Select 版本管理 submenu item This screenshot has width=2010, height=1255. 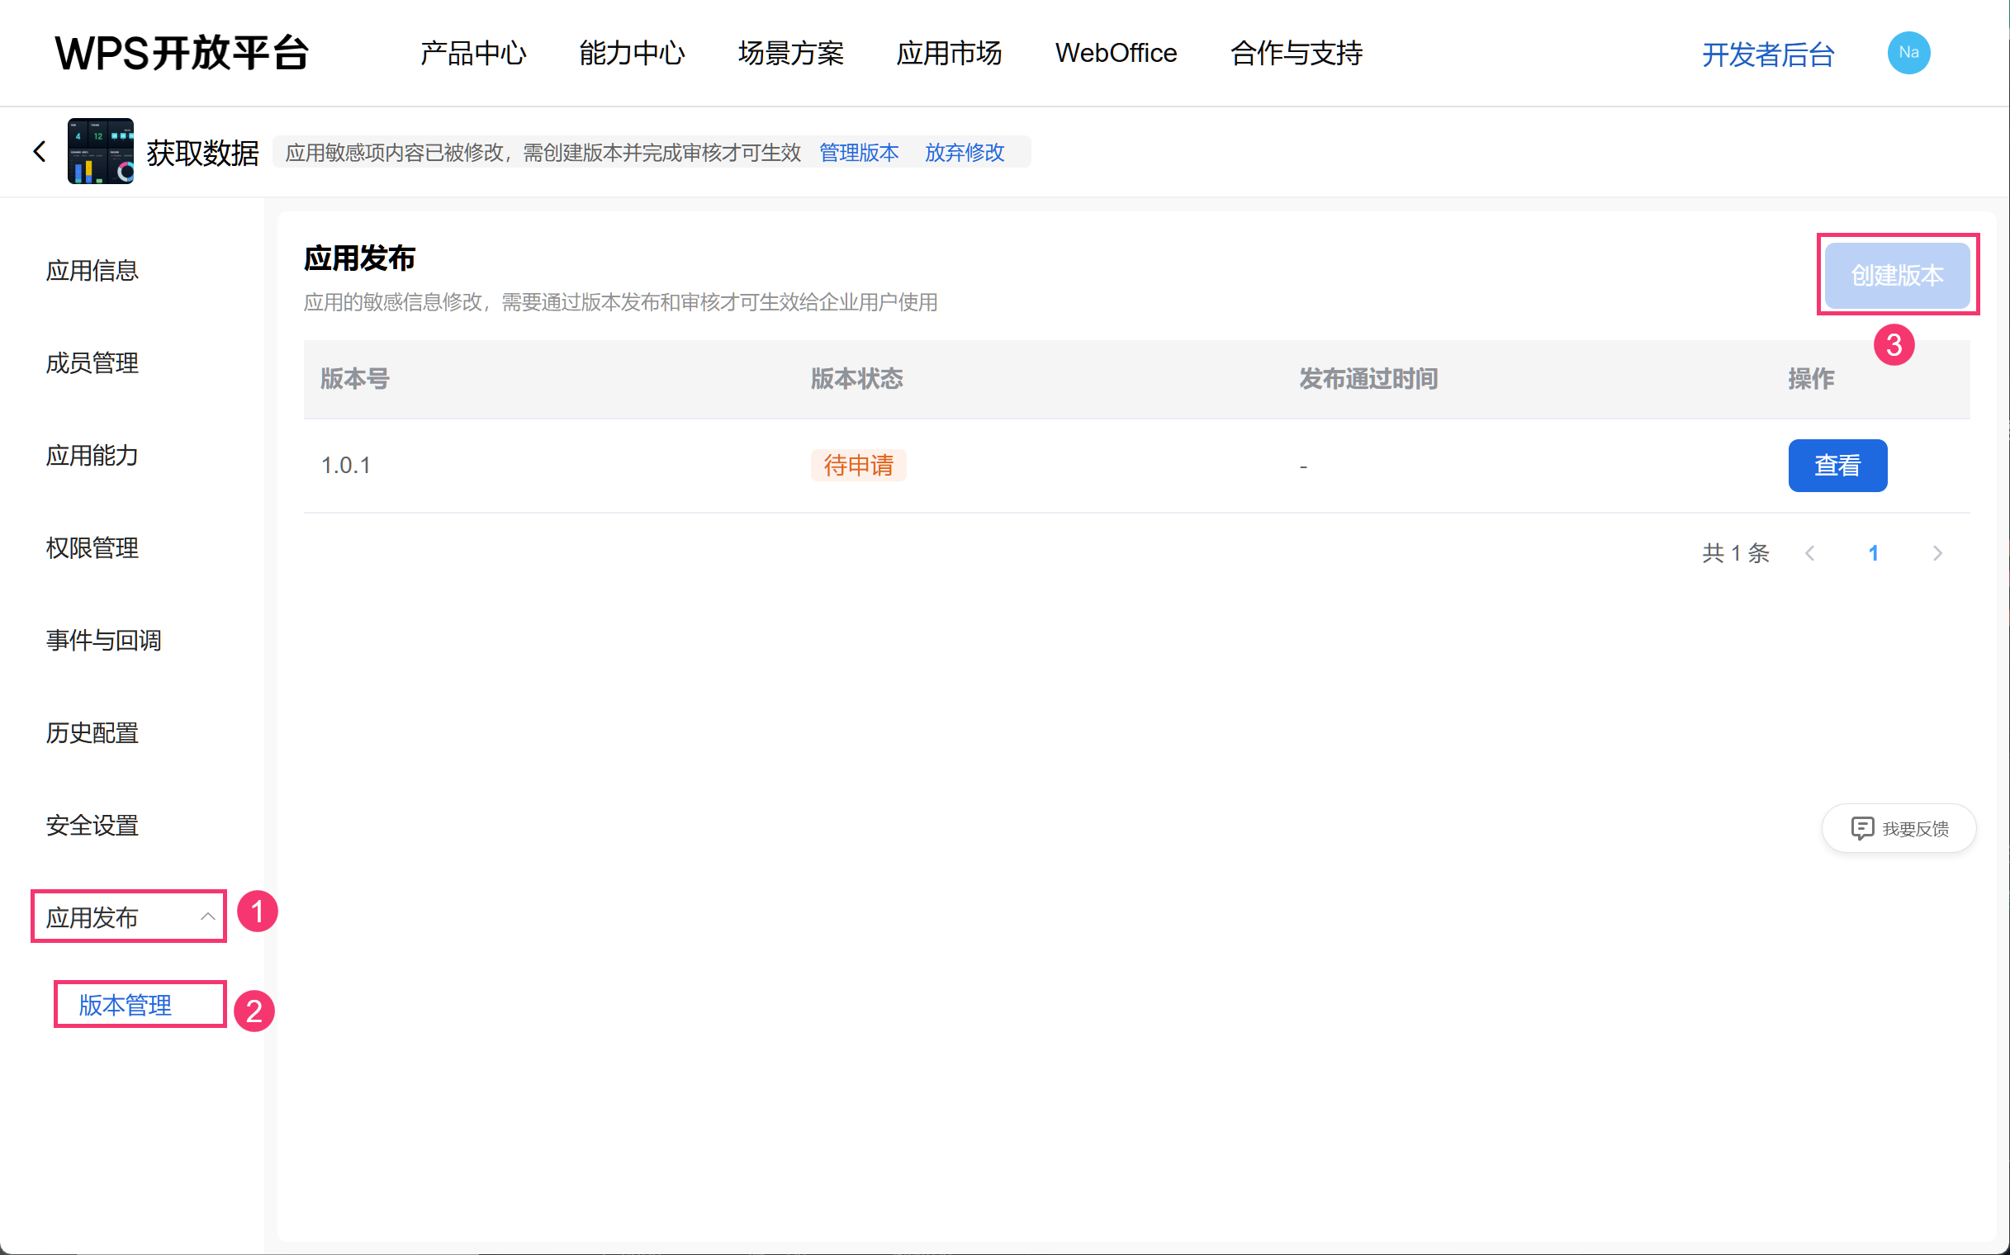[126, 1004]
